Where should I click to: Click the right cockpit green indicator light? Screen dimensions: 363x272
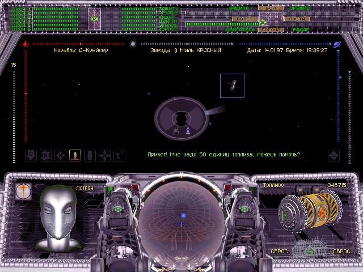point(244,209)
